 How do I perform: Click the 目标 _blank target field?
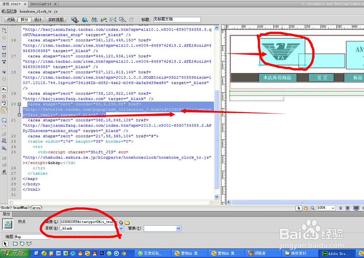(90, 228)
